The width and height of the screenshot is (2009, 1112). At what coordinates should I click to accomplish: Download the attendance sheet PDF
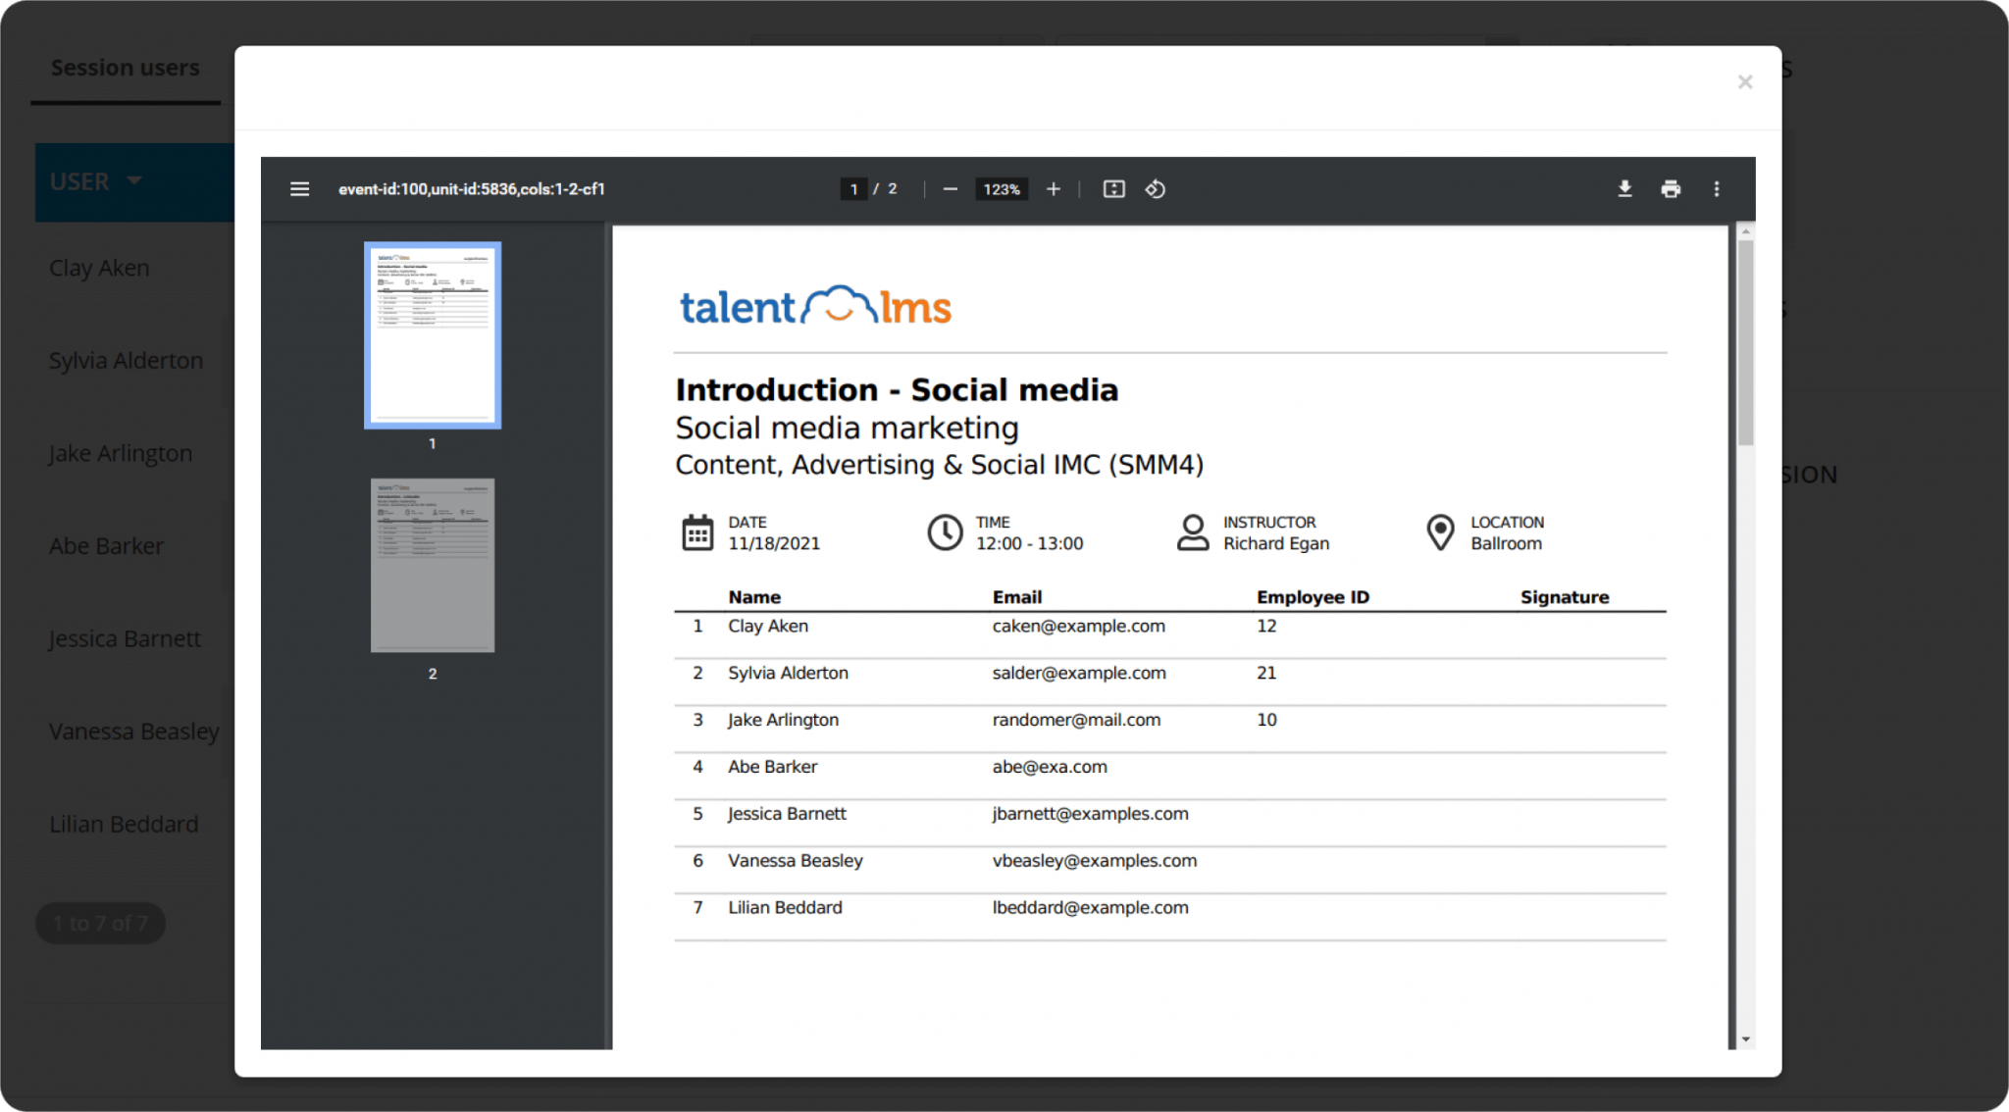pyautogui.click(x=1624, y=188)
